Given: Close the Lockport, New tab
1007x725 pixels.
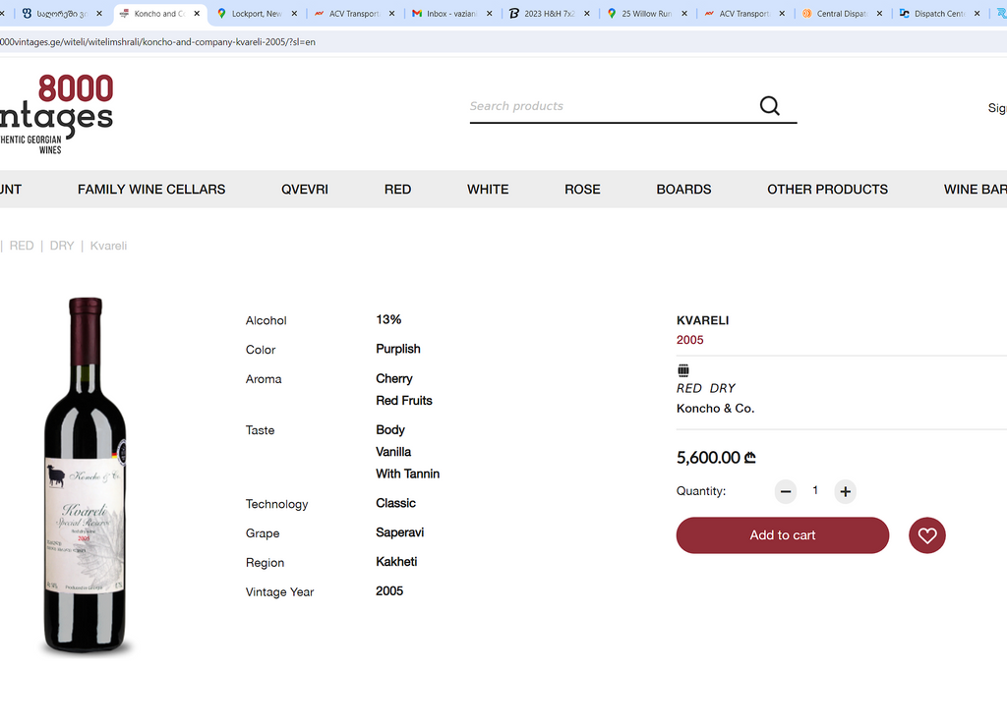Looking at the screenshot, I should (x=294, y=14).
